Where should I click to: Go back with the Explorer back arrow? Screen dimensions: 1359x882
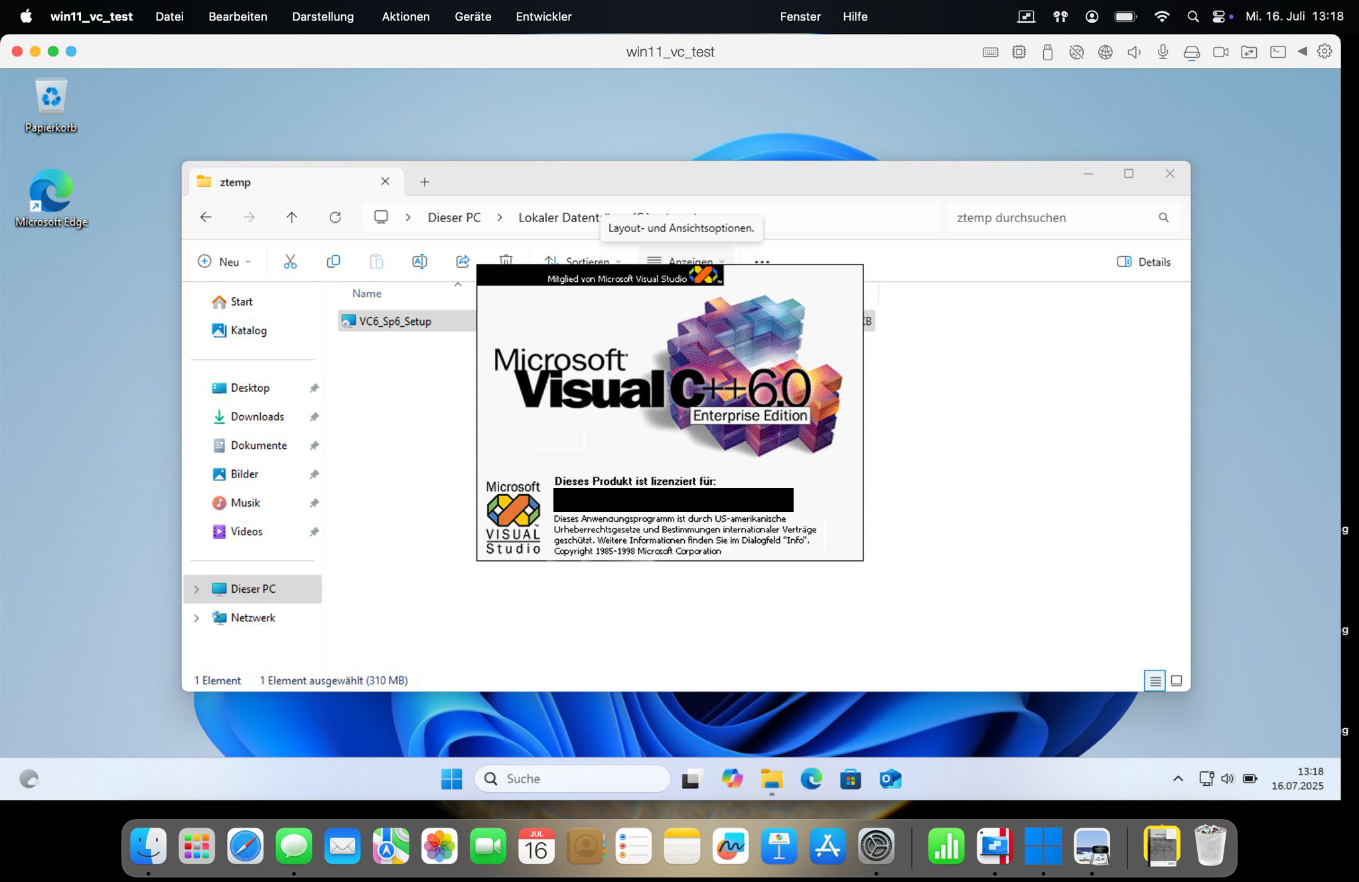click(206, 218)
